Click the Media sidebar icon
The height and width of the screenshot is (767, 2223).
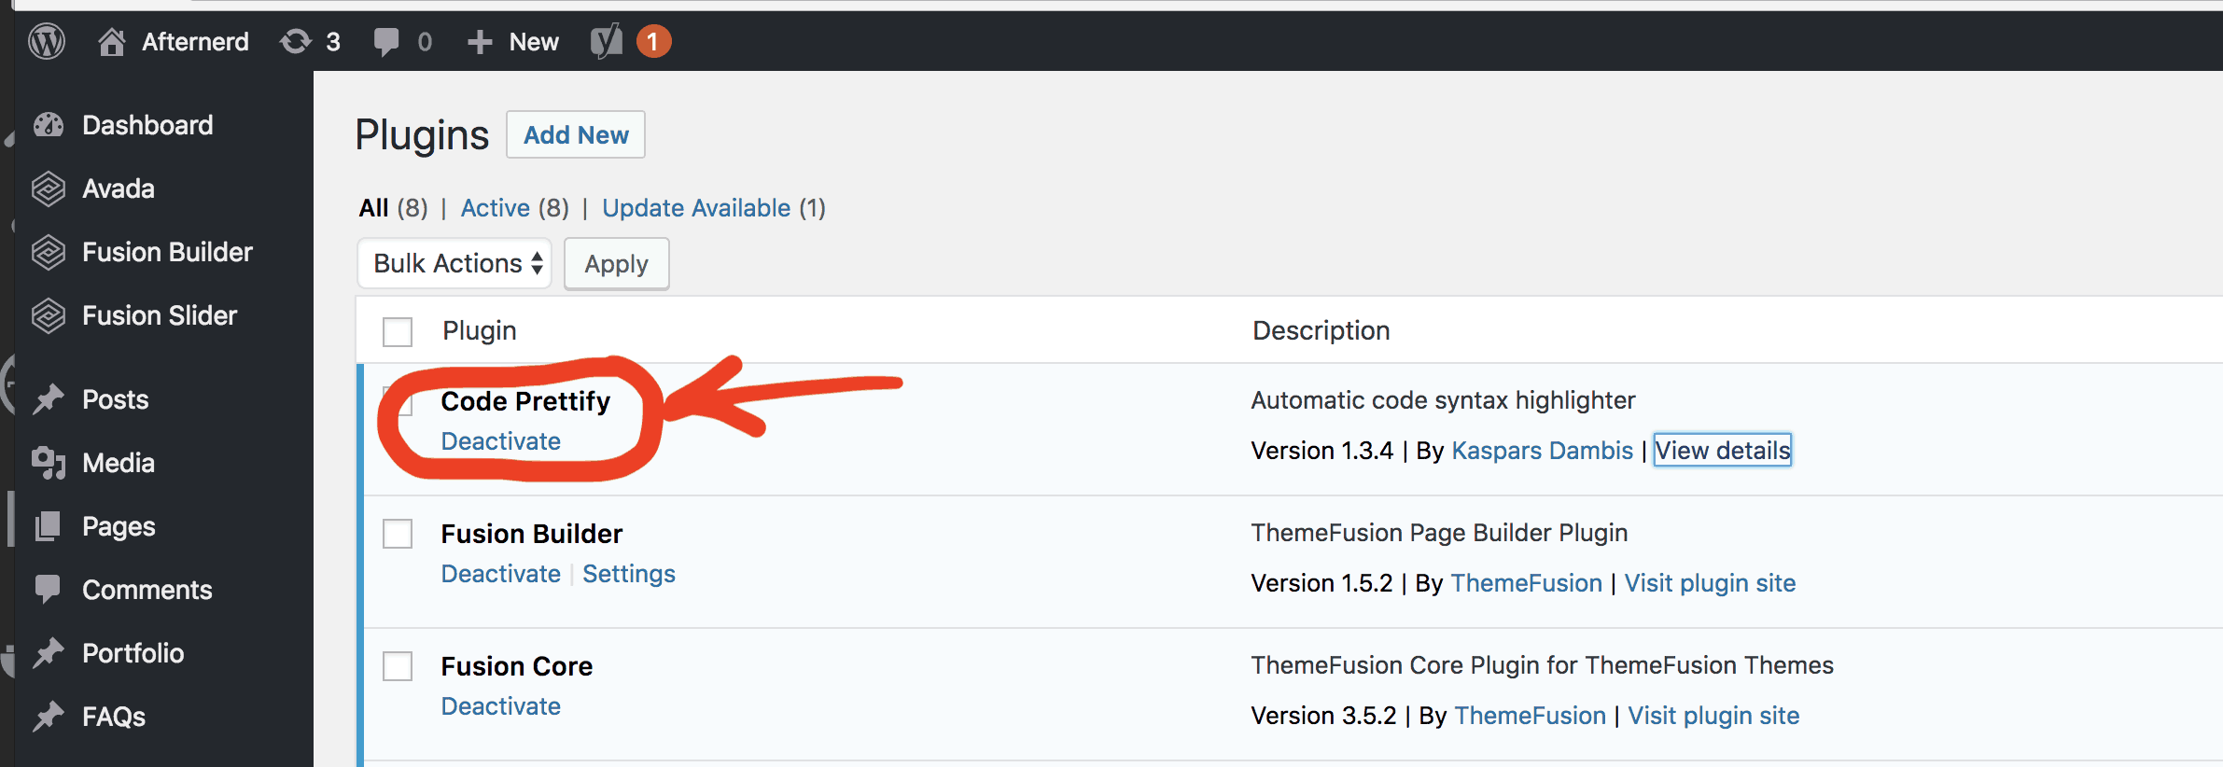pyautogui.click(x=49, y=463)
